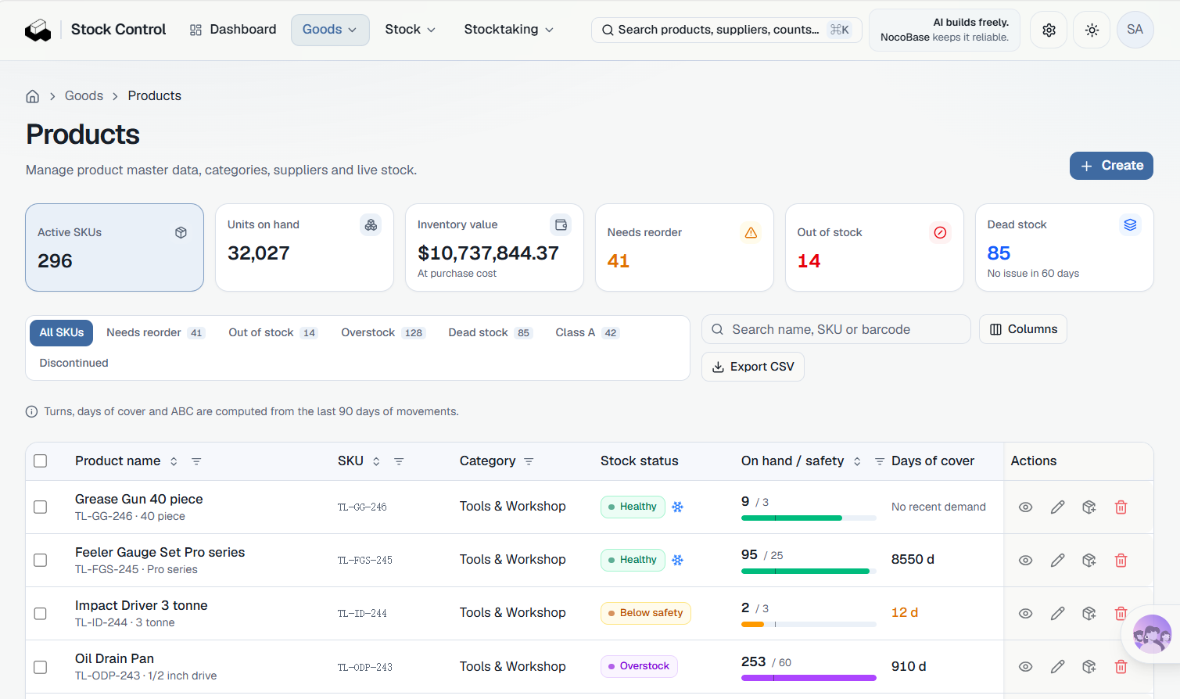Sort by SKU arrows
This screenshot has width=1180, height=699.
[x=376, y=461]
